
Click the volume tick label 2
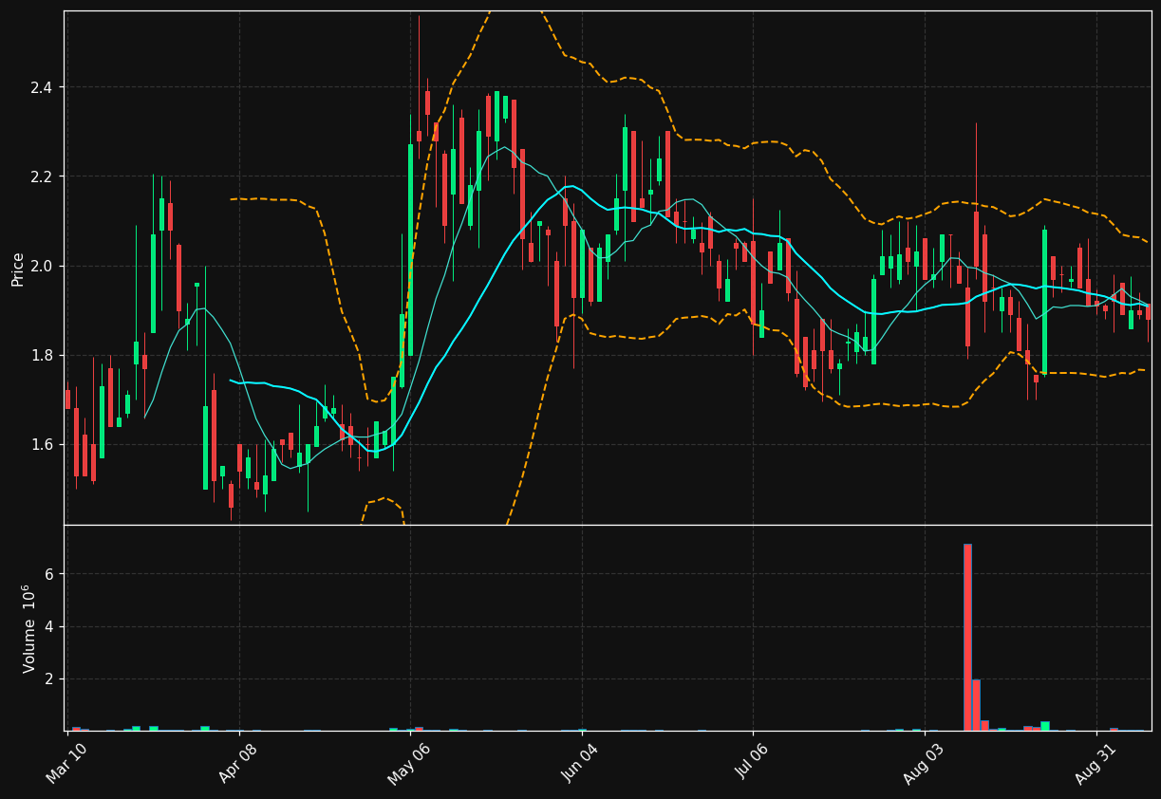49,679
